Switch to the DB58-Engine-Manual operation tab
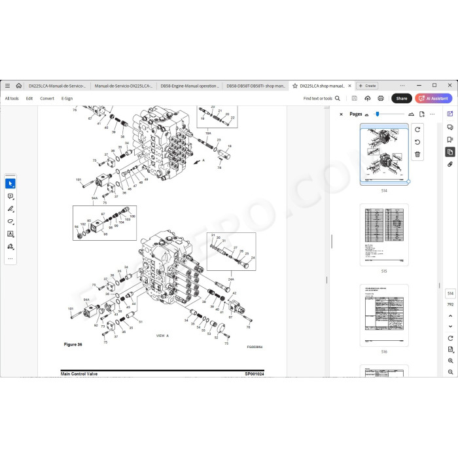The width and height of the screenshot is (458, 458). [190, 86]
